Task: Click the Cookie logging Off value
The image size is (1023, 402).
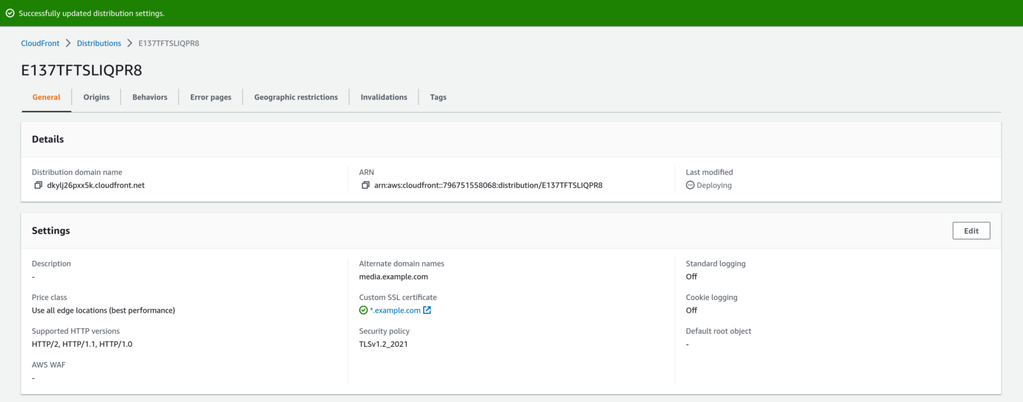Action: coord(692,310)
